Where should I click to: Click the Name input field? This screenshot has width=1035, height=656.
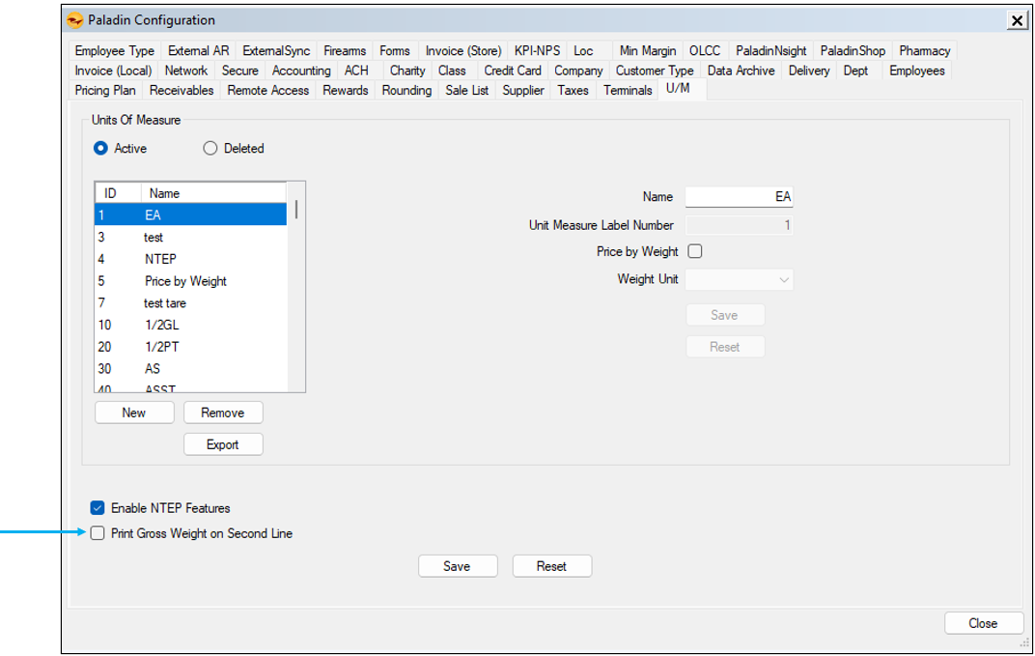click(739, 197)
